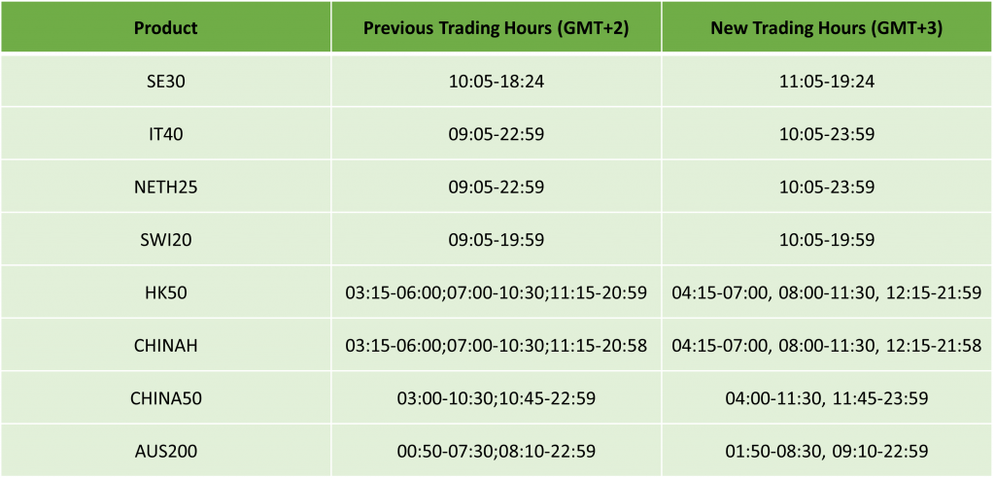Select CHINA50 new hours 04:00-11:30, 11:45-23:59
Image resolution: width=995 pixels, height=478 pixels.
(826, 397)
